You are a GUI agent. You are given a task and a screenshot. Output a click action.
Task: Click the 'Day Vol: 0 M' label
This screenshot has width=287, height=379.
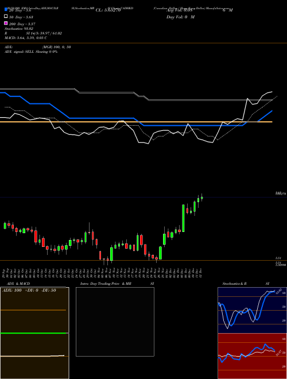coord(180,17)
